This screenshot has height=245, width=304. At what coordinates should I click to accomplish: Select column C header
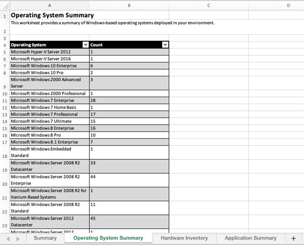coord(209,5)
